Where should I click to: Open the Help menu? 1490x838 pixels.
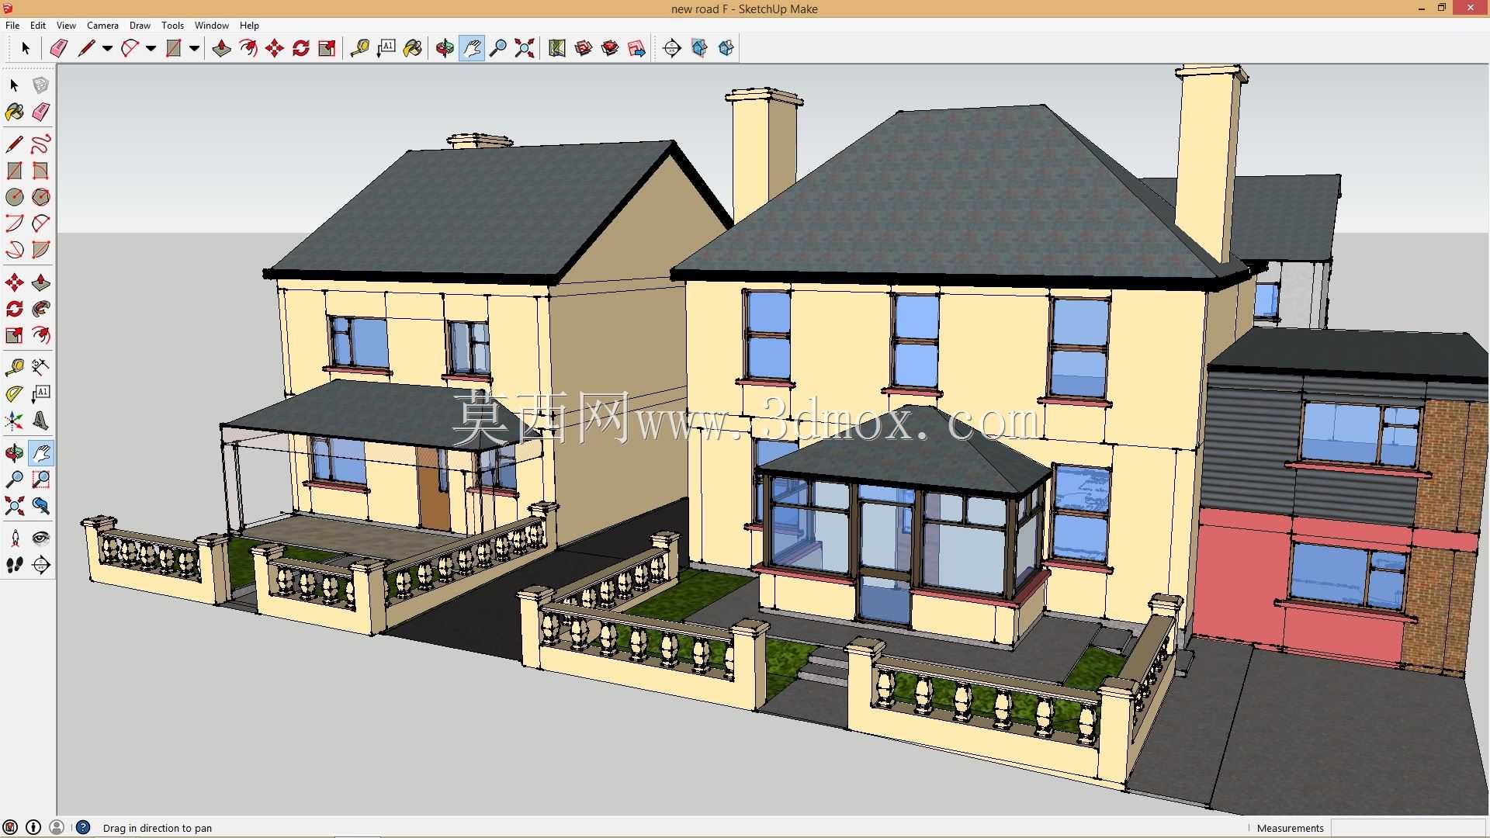[x=249, y=26]
